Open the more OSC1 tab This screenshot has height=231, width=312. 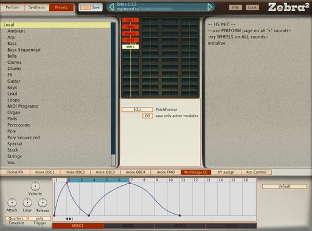pyautogui.click(x=45, y=172)
